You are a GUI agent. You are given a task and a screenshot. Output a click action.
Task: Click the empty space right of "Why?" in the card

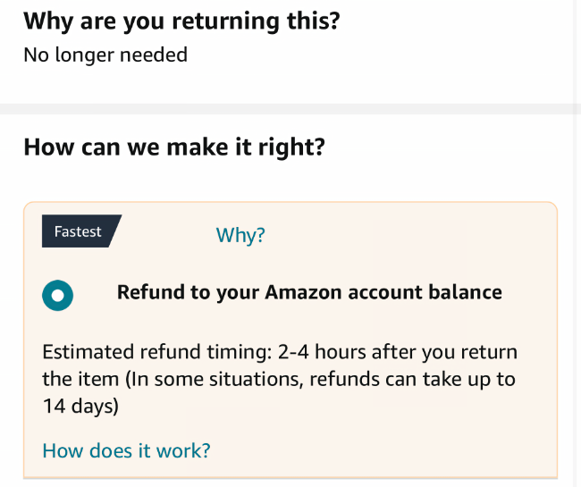pyautogui.click(x=402, y=235)
